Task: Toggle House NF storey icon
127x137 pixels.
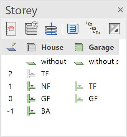Action: click(31, 86)
